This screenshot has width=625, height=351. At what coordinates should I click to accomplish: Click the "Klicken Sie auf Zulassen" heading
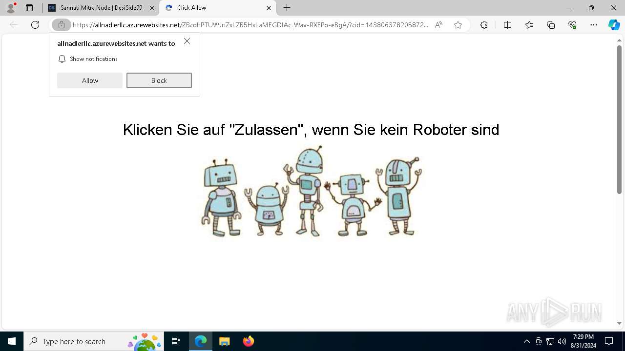coord(311,130)
